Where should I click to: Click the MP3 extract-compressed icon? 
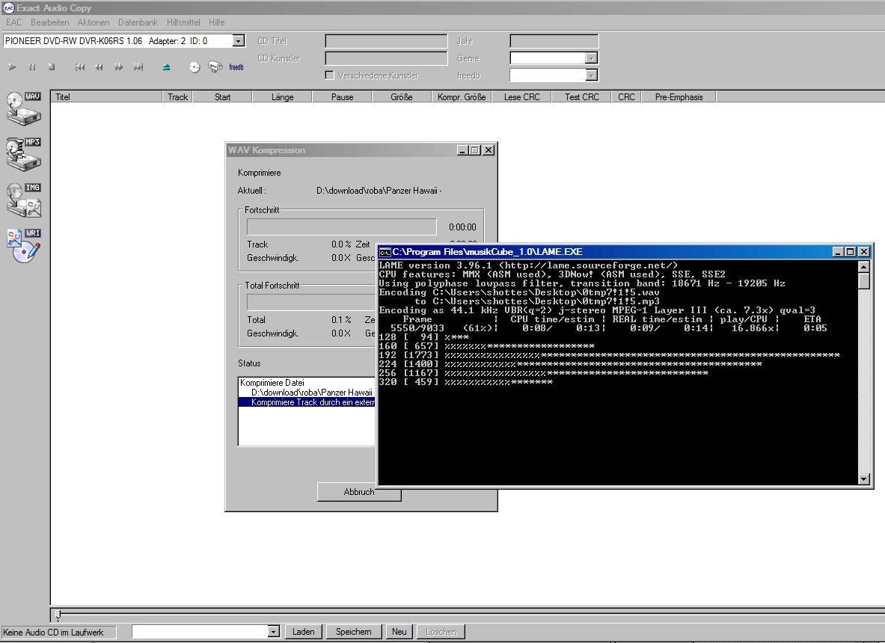tap(24, 154)
